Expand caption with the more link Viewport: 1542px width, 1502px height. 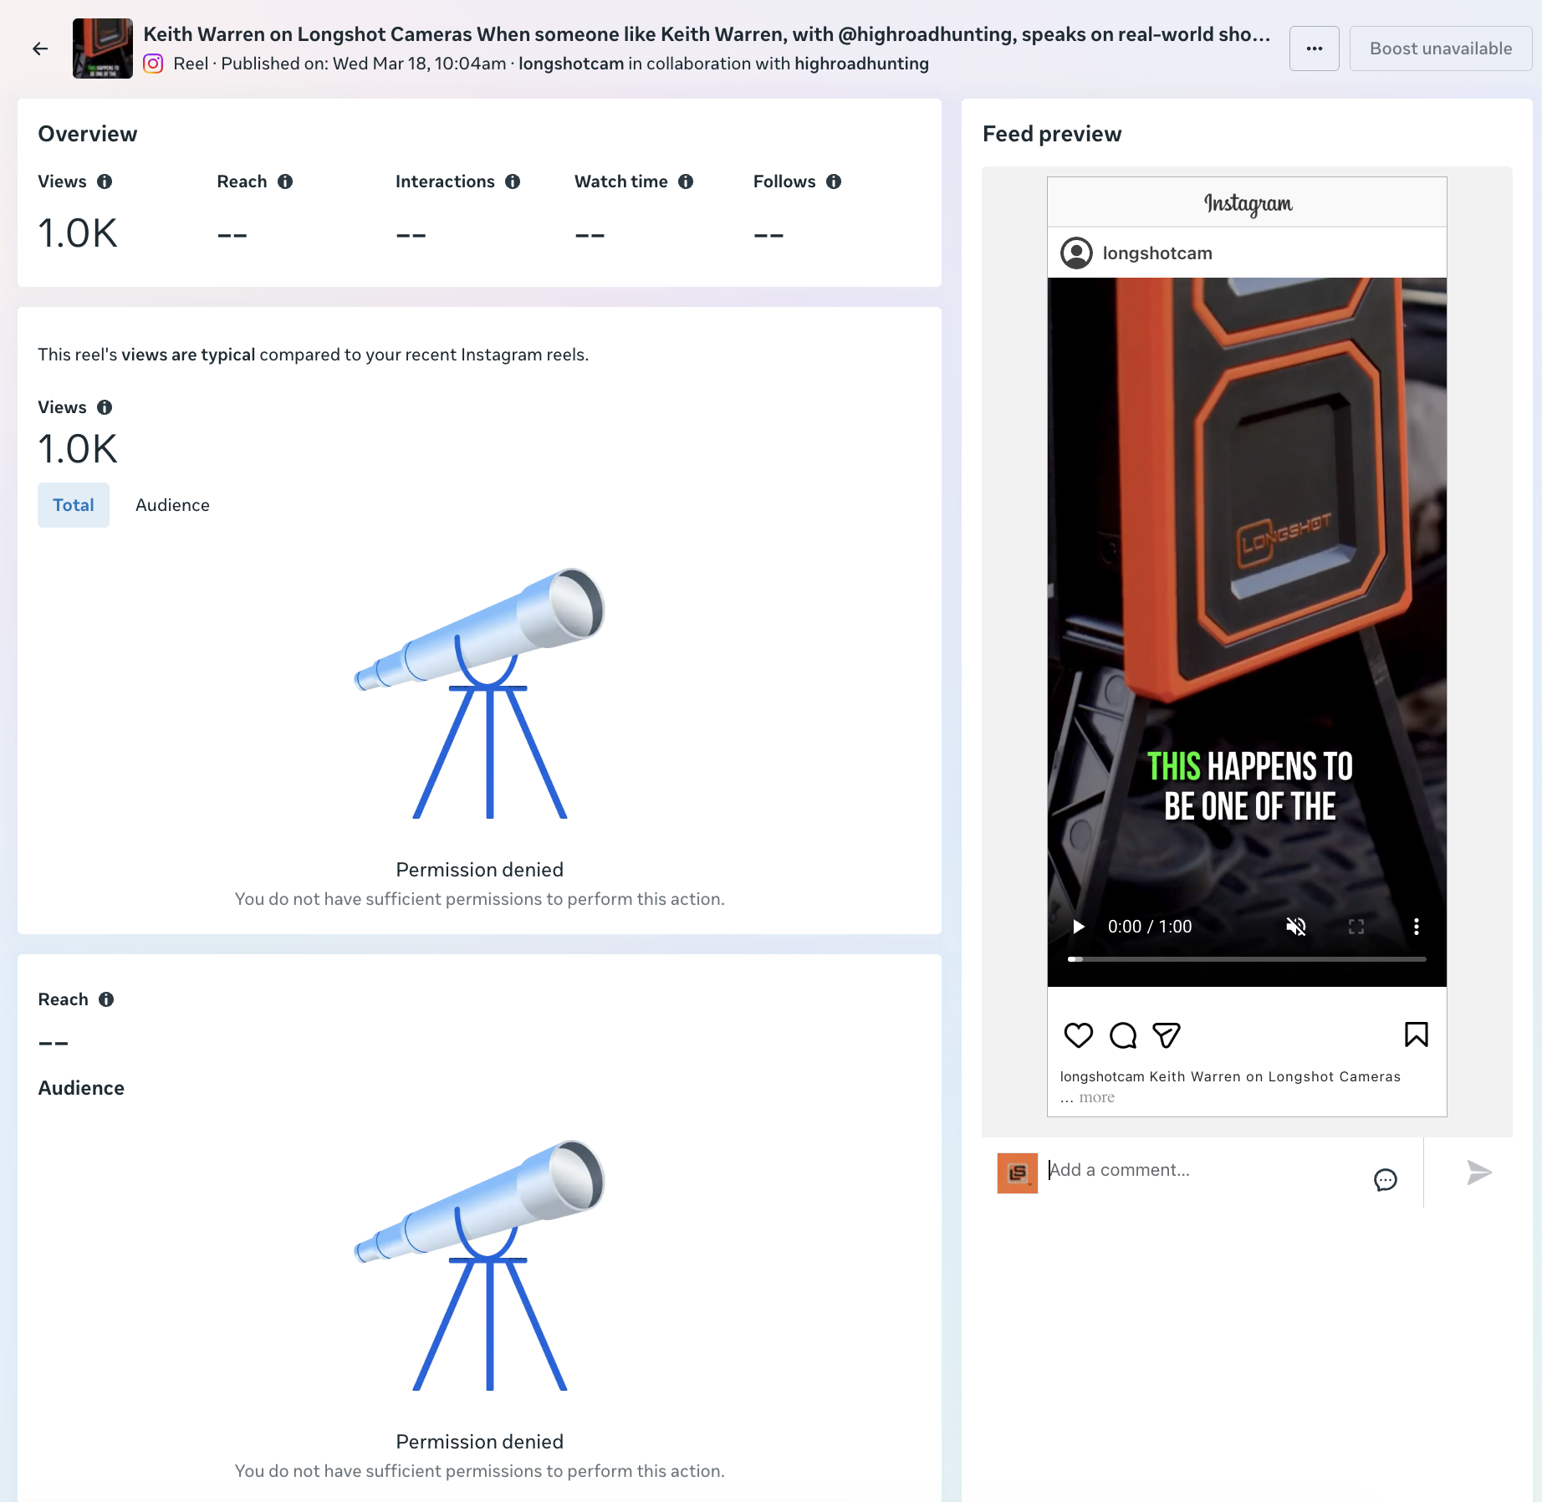(x=1097, y=1097)
